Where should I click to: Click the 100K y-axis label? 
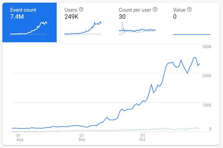click(x=207, y=105)
